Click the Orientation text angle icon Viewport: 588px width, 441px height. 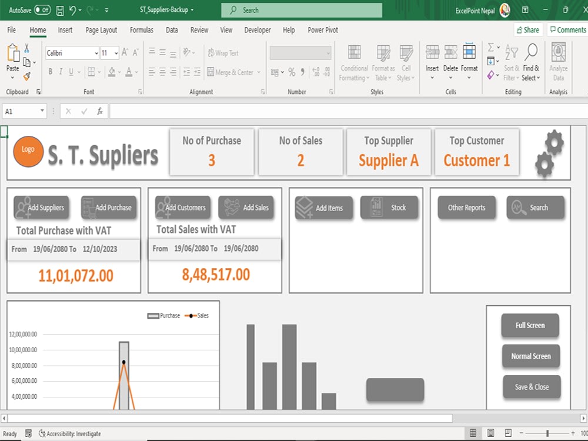(x=187, y=52)
